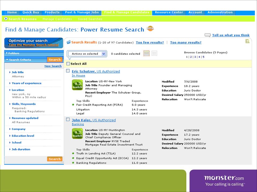Expand the Job title criterion

(18, 72)
